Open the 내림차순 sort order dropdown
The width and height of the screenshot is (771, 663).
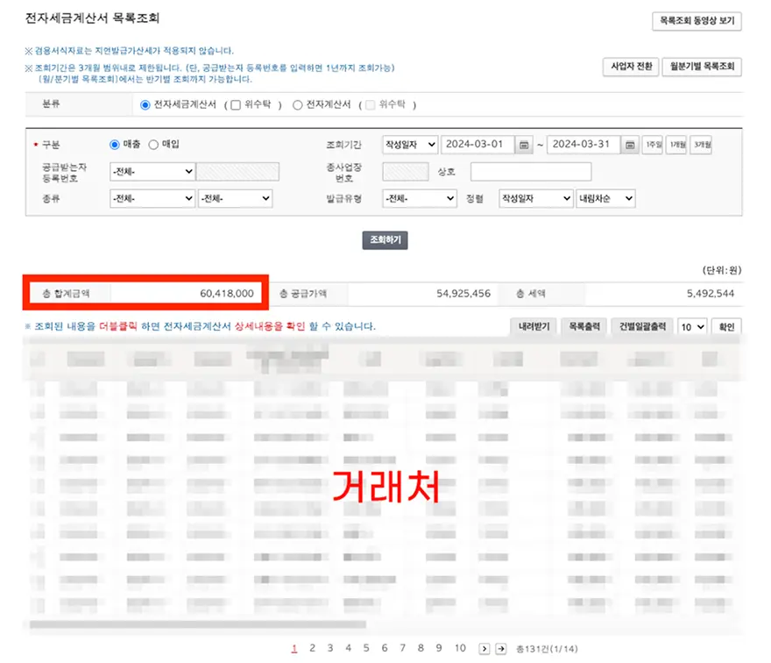[605, 199]
